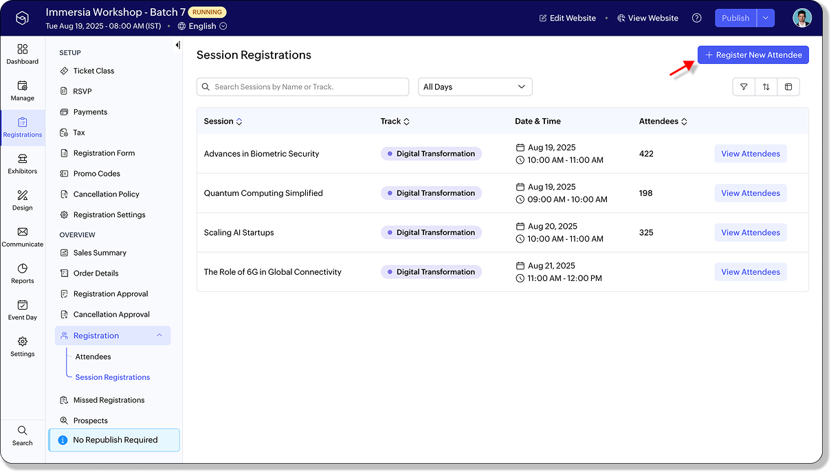Viewport: 831px width, 472px height.
Task: Open Promo Codes in the setup menu
Action: [96, 174]
